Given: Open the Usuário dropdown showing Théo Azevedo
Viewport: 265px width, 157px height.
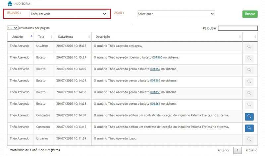Looking at the screenshot, I should tap(68, 14).
